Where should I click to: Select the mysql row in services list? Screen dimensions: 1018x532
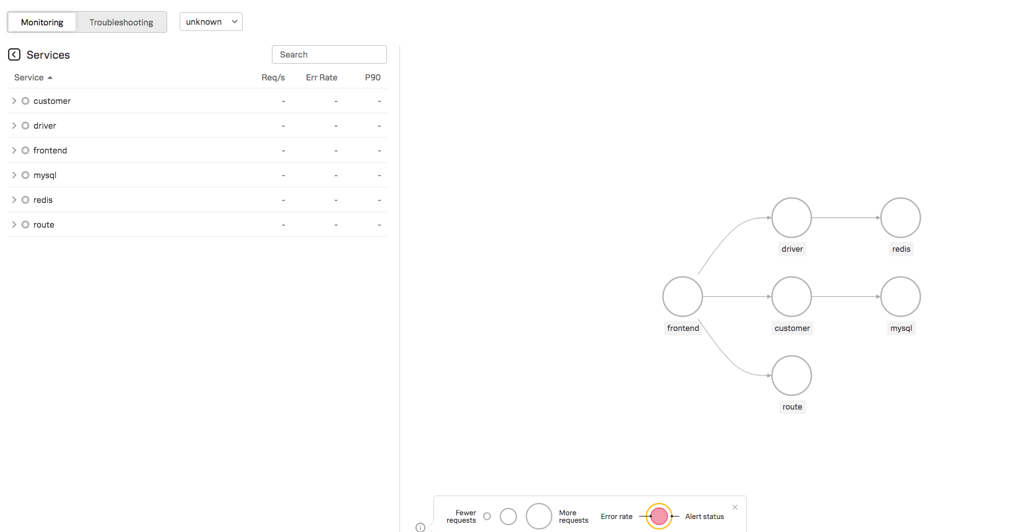click(x=45, y=175)
